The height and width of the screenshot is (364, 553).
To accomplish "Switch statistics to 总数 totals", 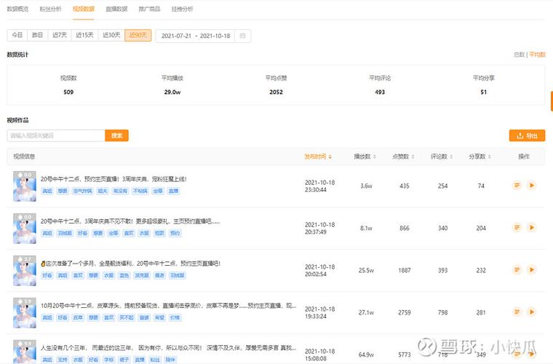I will pyautogui.click(x=519, y=55).
